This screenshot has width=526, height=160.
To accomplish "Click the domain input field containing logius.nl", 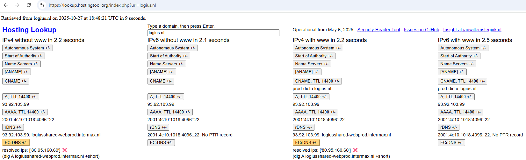I will point(213,33).
